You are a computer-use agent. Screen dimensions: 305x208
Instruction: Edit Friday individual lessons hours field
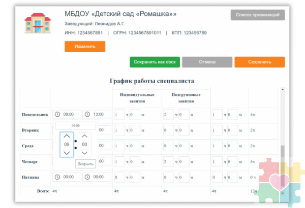[x=119, y=178]
